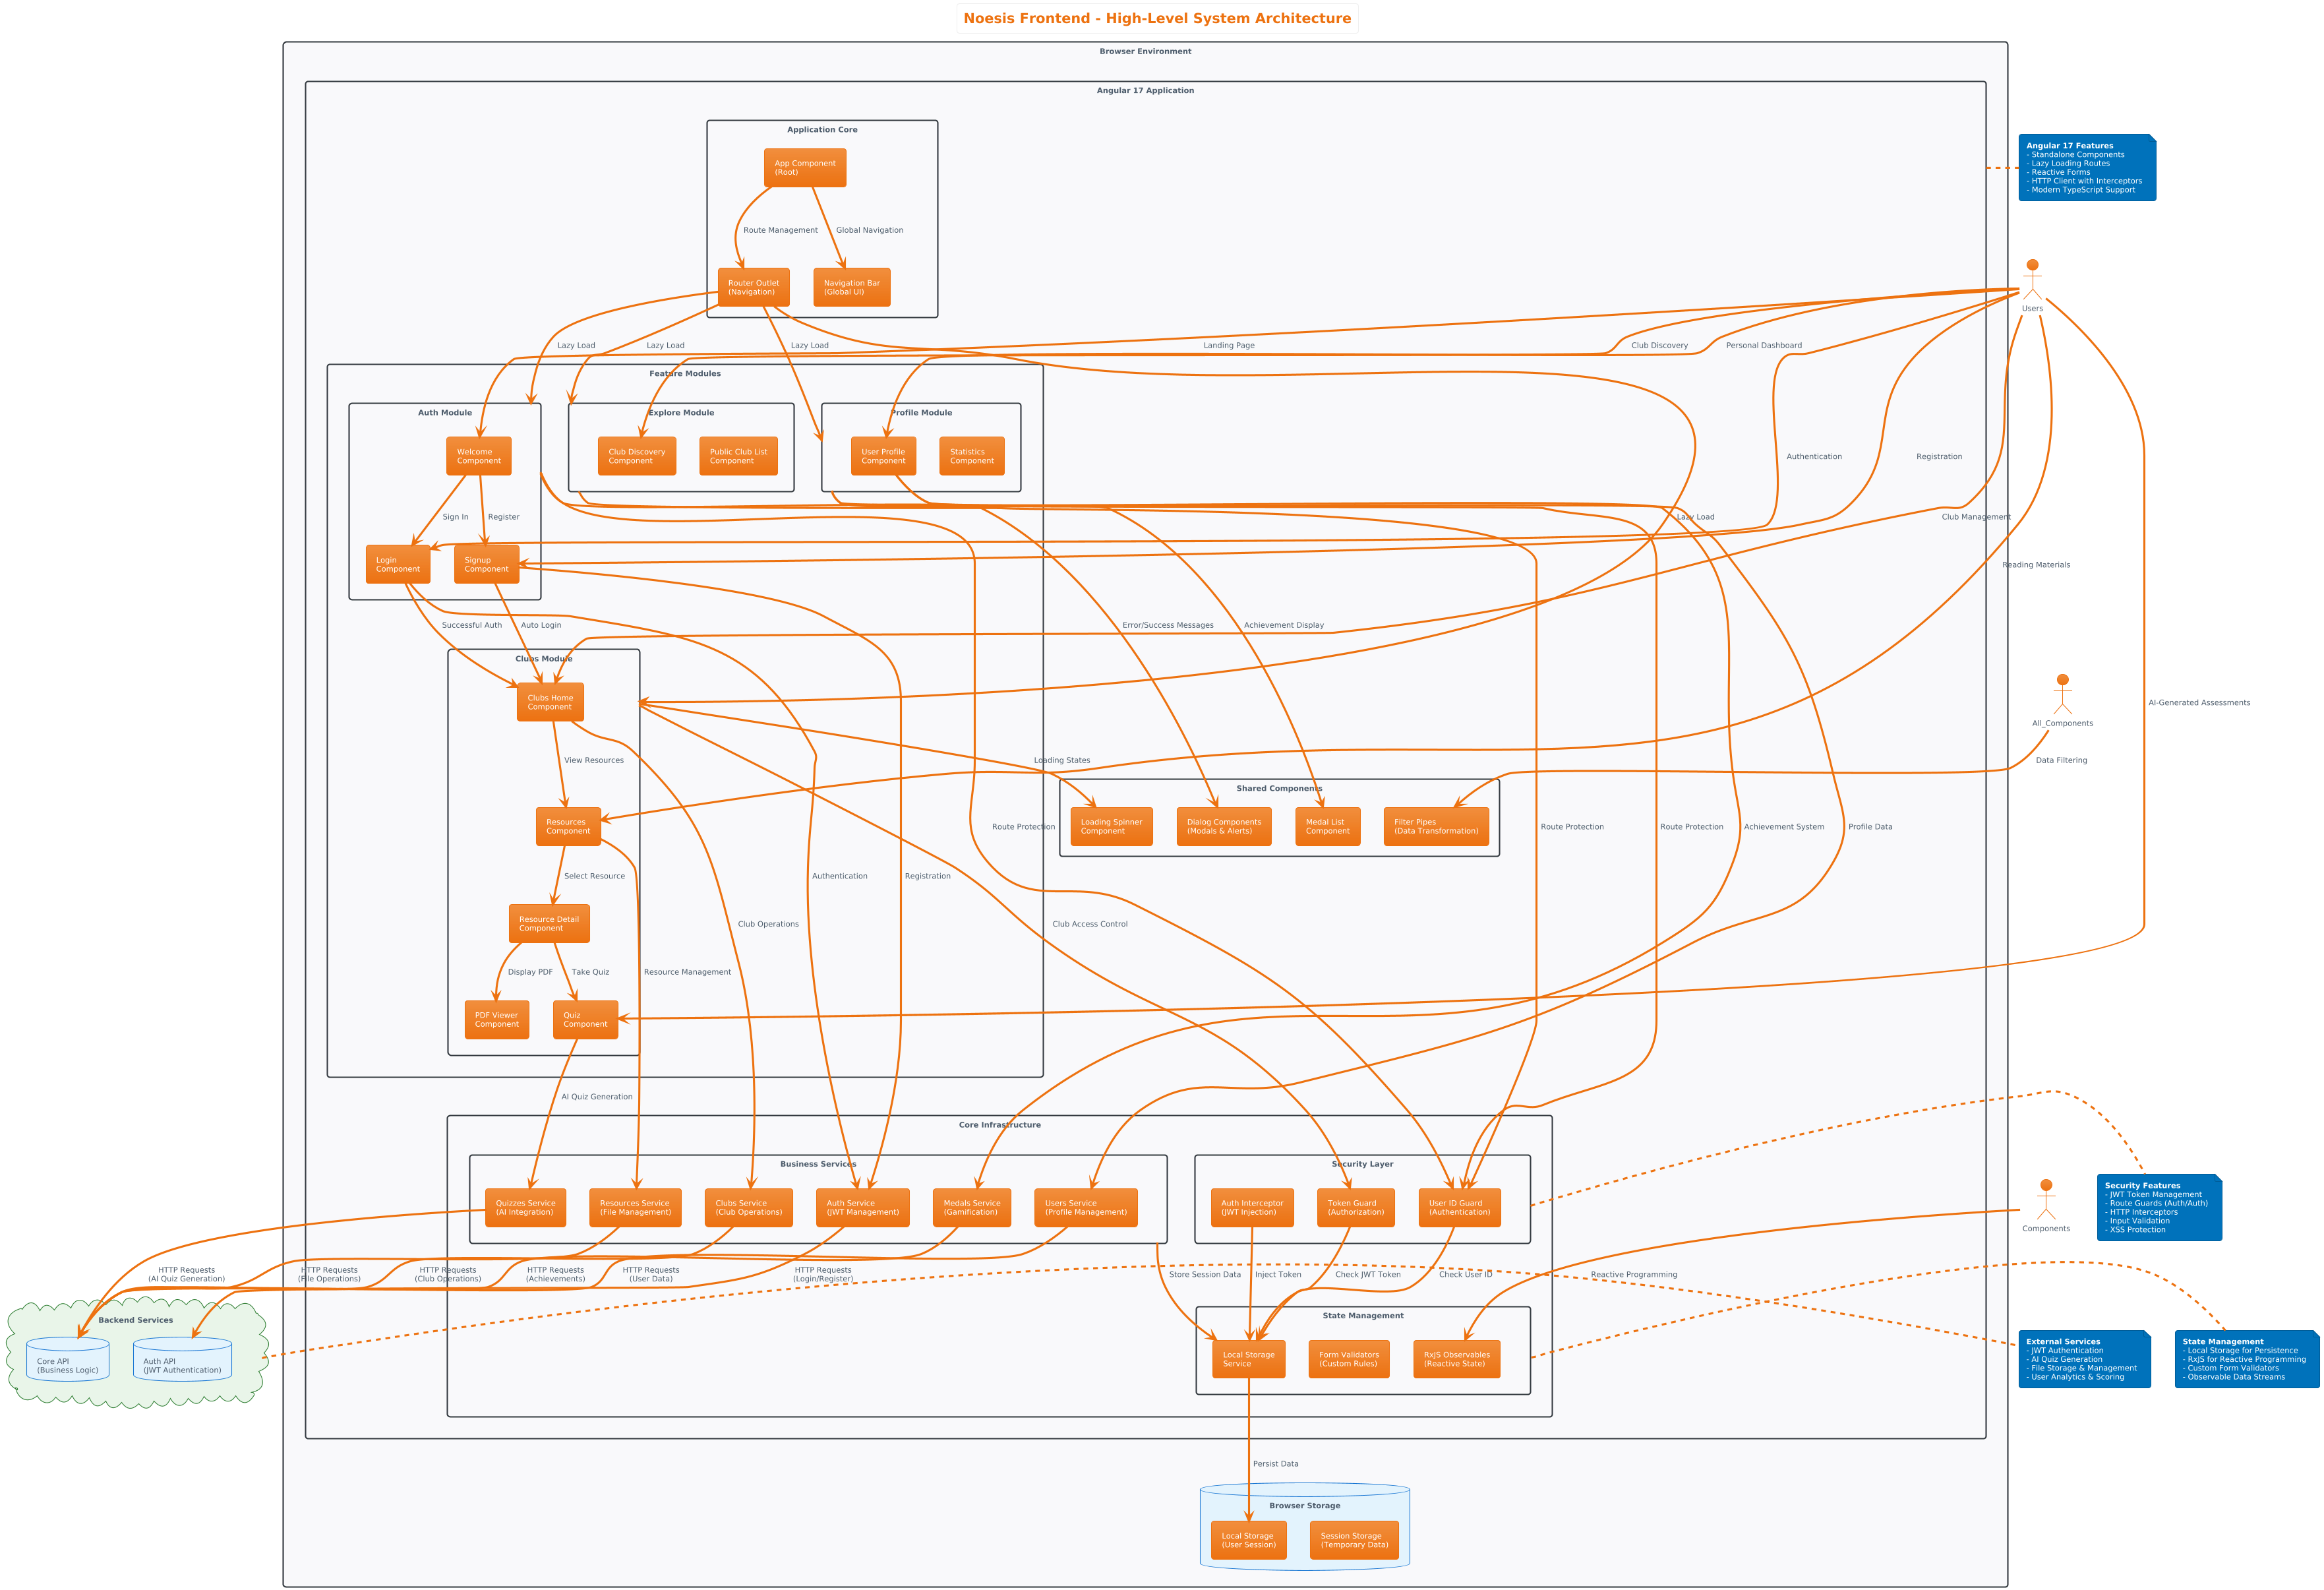The width and height of the screenshot is (2324, 1590).
Task: Click the Auth API database cylinder
Action: click(x=182, y=1359)
